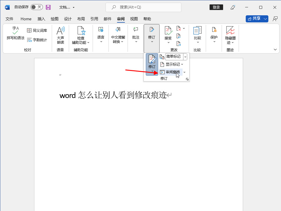This screenshot has height=211, width=281.
Task: Open the 简单标记 markup combo box arrow
Action: [185, 57]
